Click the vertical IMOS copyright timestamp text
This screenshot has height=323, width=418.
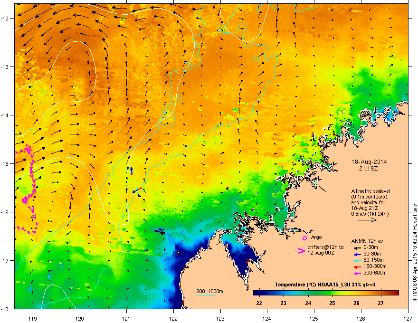click(415, 253)
